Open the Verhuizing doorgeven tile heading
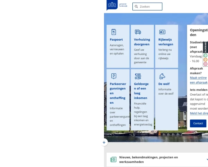This screenshot has height=167, width=208. [x=142, y=42]
